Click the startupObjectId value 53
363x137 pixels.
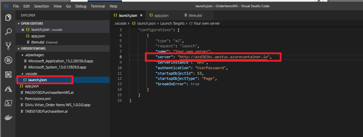coord(199,73)
